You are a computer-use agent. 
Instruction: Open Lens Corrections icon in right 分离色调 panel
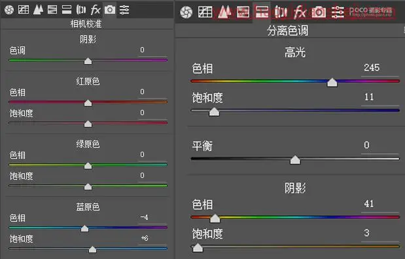point(281,12)
